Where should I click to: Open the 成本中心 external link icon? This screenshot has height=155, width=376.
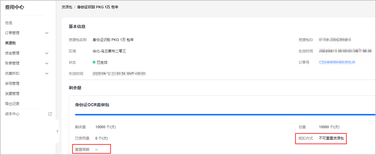(50, 114)
